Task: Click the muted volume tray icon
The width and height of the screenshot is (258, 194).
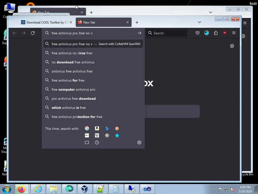Action: 233,189
